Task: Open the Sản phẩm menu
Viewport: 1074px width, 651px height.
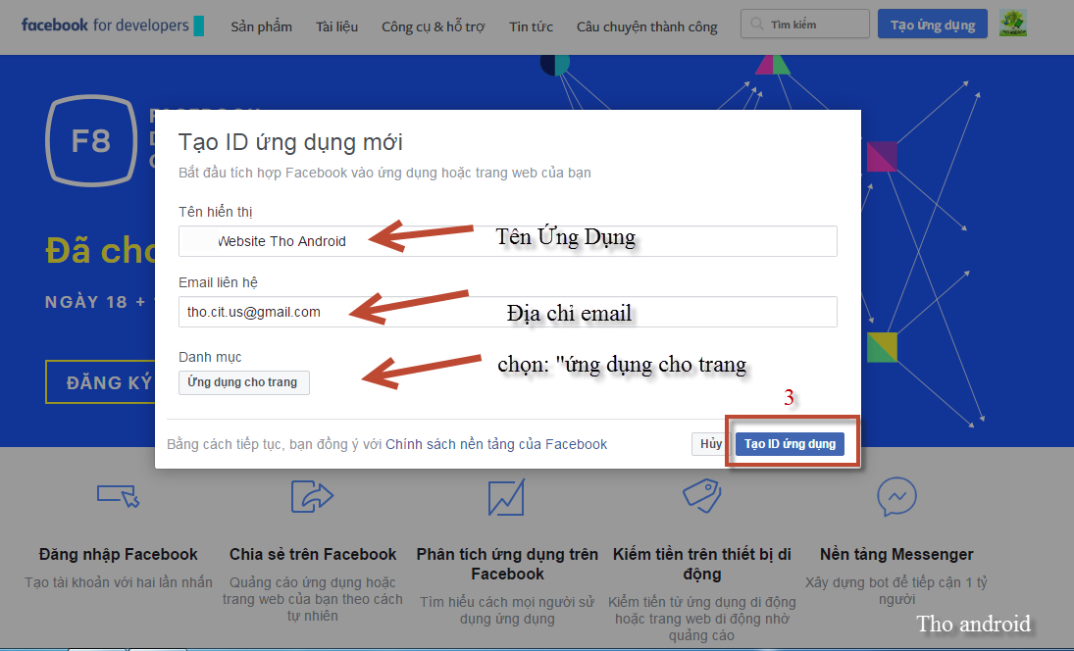Action: pos(261,26)
